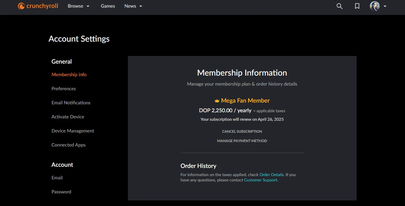Click the Crunchyroll logo
The height and width of the screenshot is (206, 405).
coord(38,6)
